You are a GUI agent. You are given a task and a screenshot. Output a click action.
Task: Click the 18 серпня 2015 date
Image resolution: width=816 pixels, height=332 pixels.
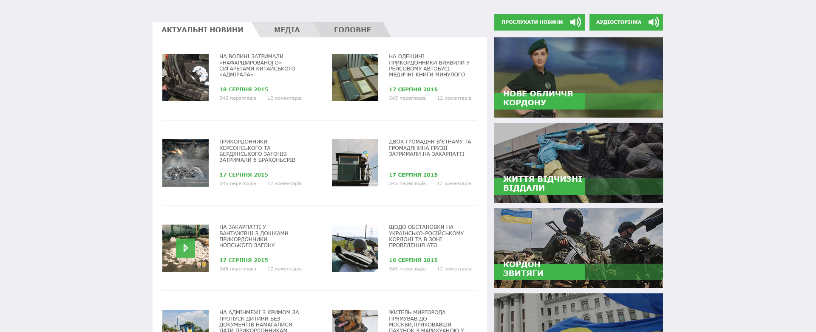pyautogui.click(x=244, y=90)
